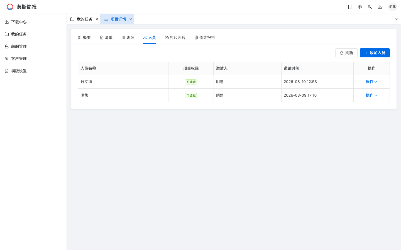Click the 添加人员 button

click(x=375, y=53)
